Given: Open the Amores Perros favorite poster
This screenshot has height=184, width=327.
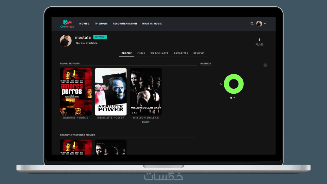Looking at the screenshot, I should 76,92.
